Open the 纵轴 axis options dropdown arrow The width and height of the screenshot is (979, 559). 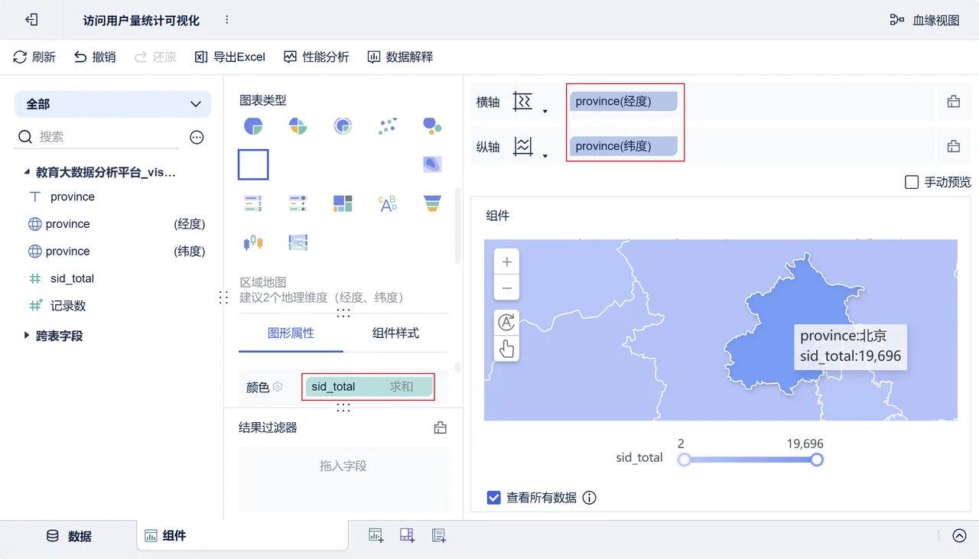[545, 157]
